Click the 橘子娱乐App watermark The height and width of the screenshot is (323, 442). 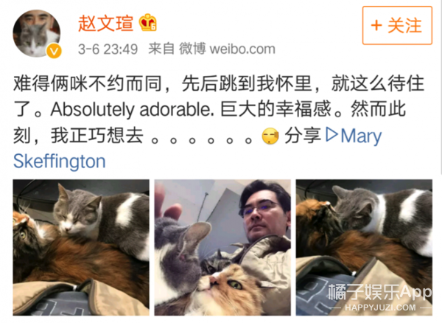point(379,292)
